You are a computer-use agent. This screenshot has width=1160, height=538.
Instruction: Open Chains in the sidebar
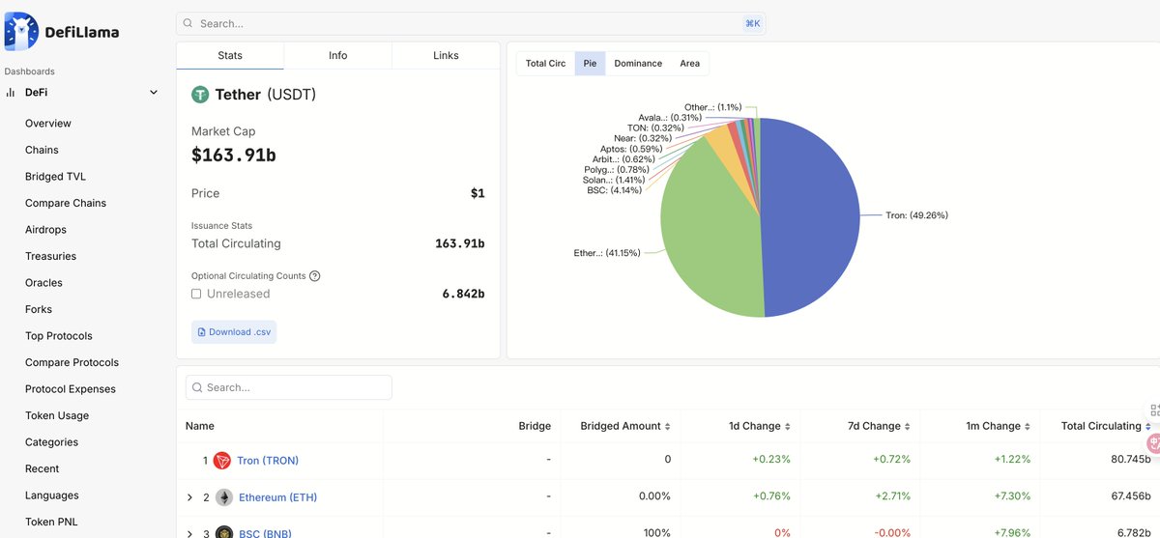pos(42,150)
